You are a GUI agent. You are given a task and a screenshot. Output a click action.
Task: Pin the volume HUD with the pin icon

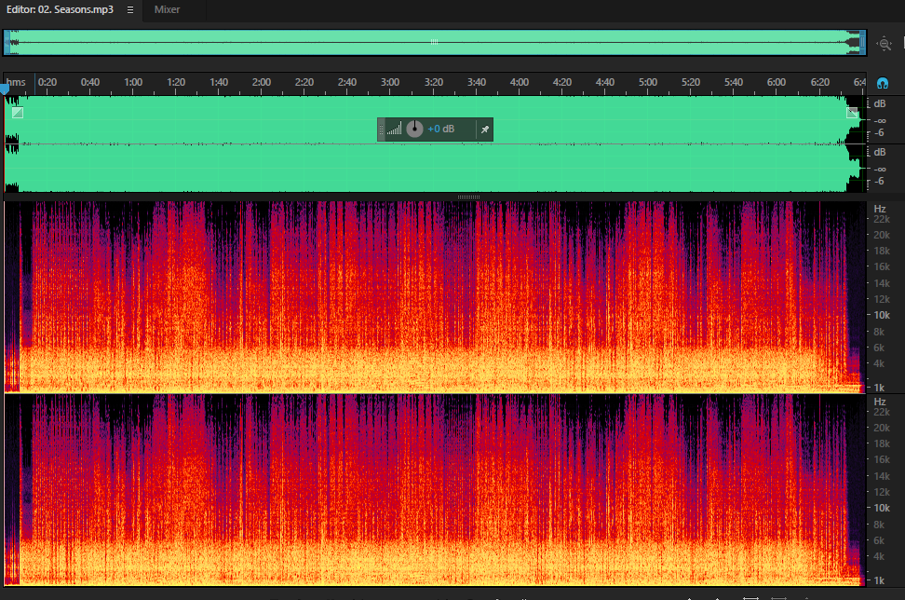[x=485, y=130]
